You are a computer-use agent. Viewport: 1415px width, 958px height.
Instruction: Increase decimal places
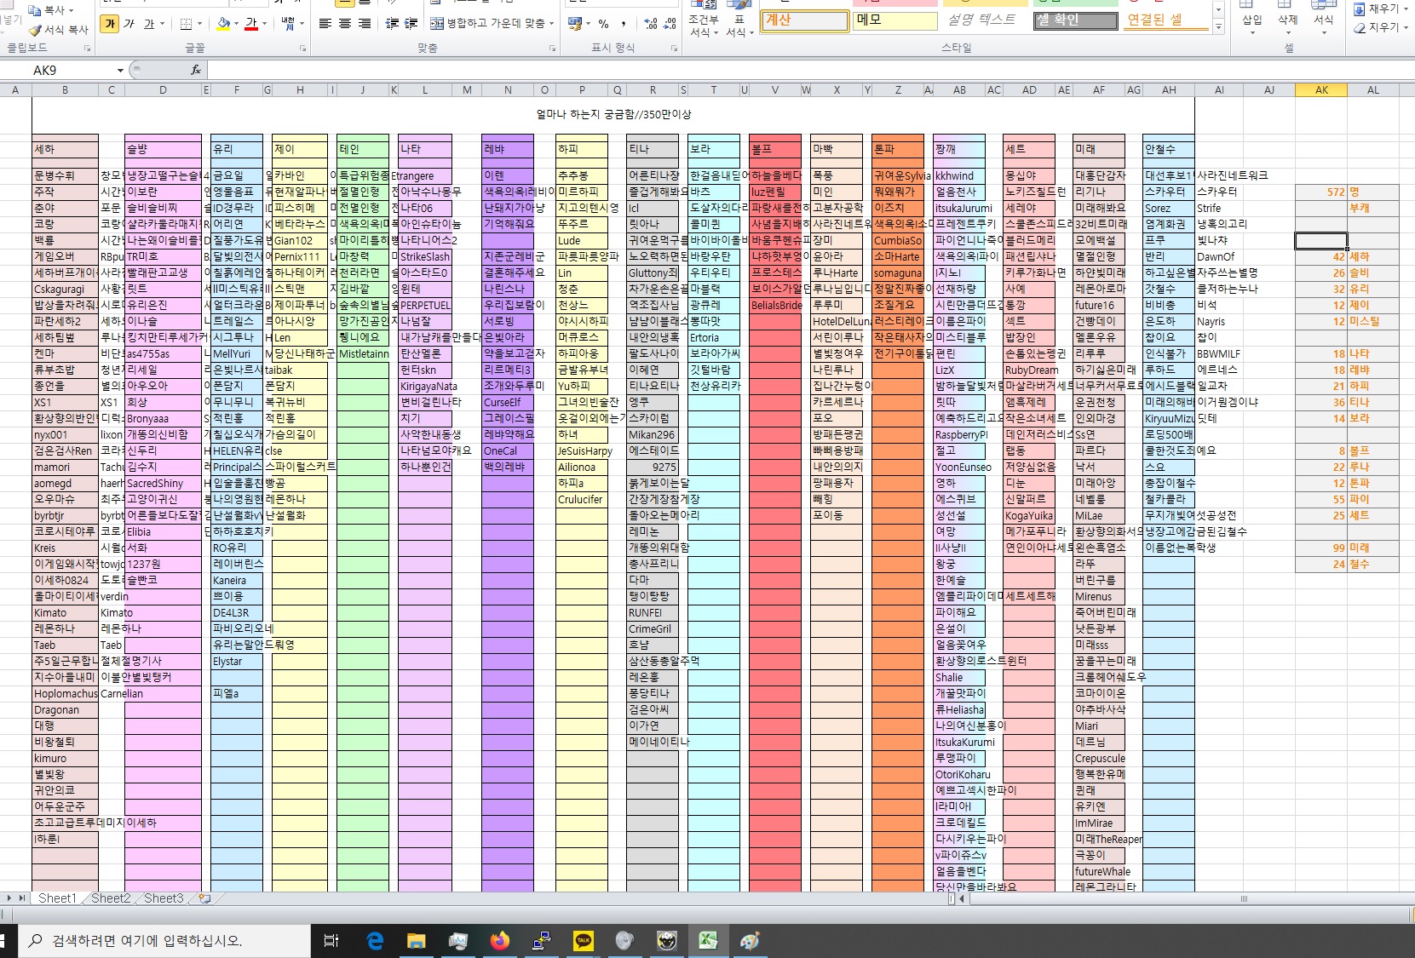(651, 24)
